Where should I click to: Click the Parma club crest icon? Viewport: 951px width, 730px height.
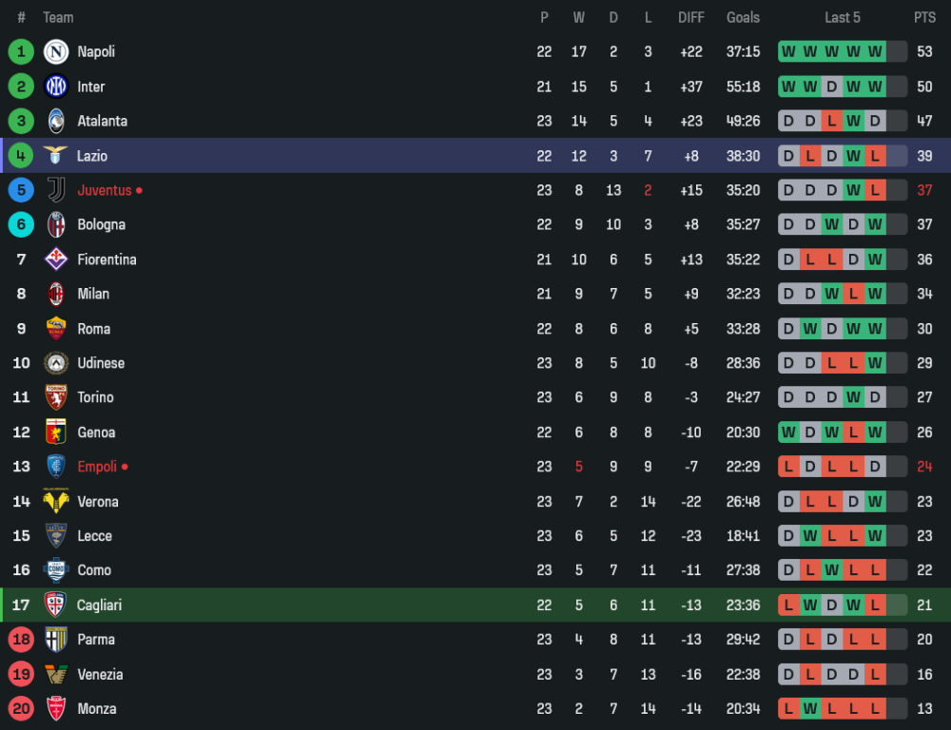[56, 640]
